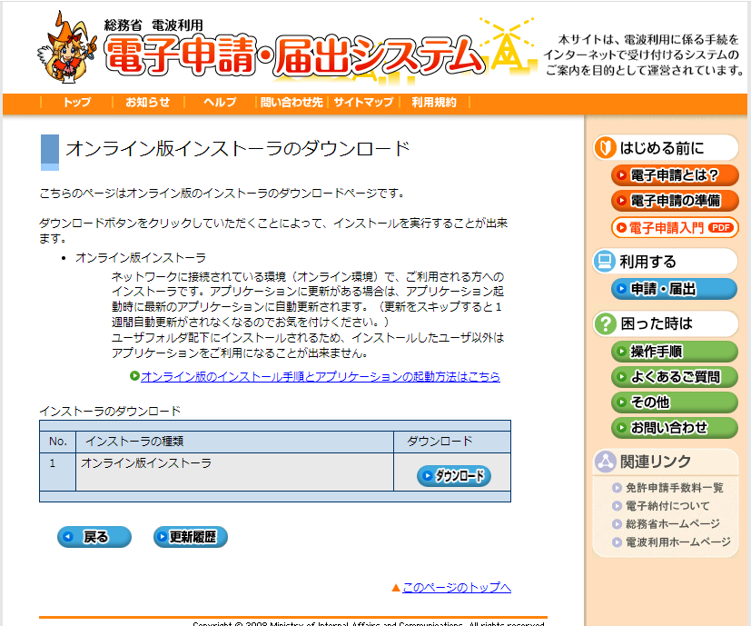Click the 利用する computer monitor icon

click(605, 262)
